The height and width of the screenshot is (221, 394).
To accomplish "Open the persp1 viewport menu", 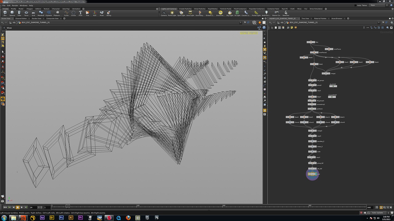I will (x=244, y=33).
